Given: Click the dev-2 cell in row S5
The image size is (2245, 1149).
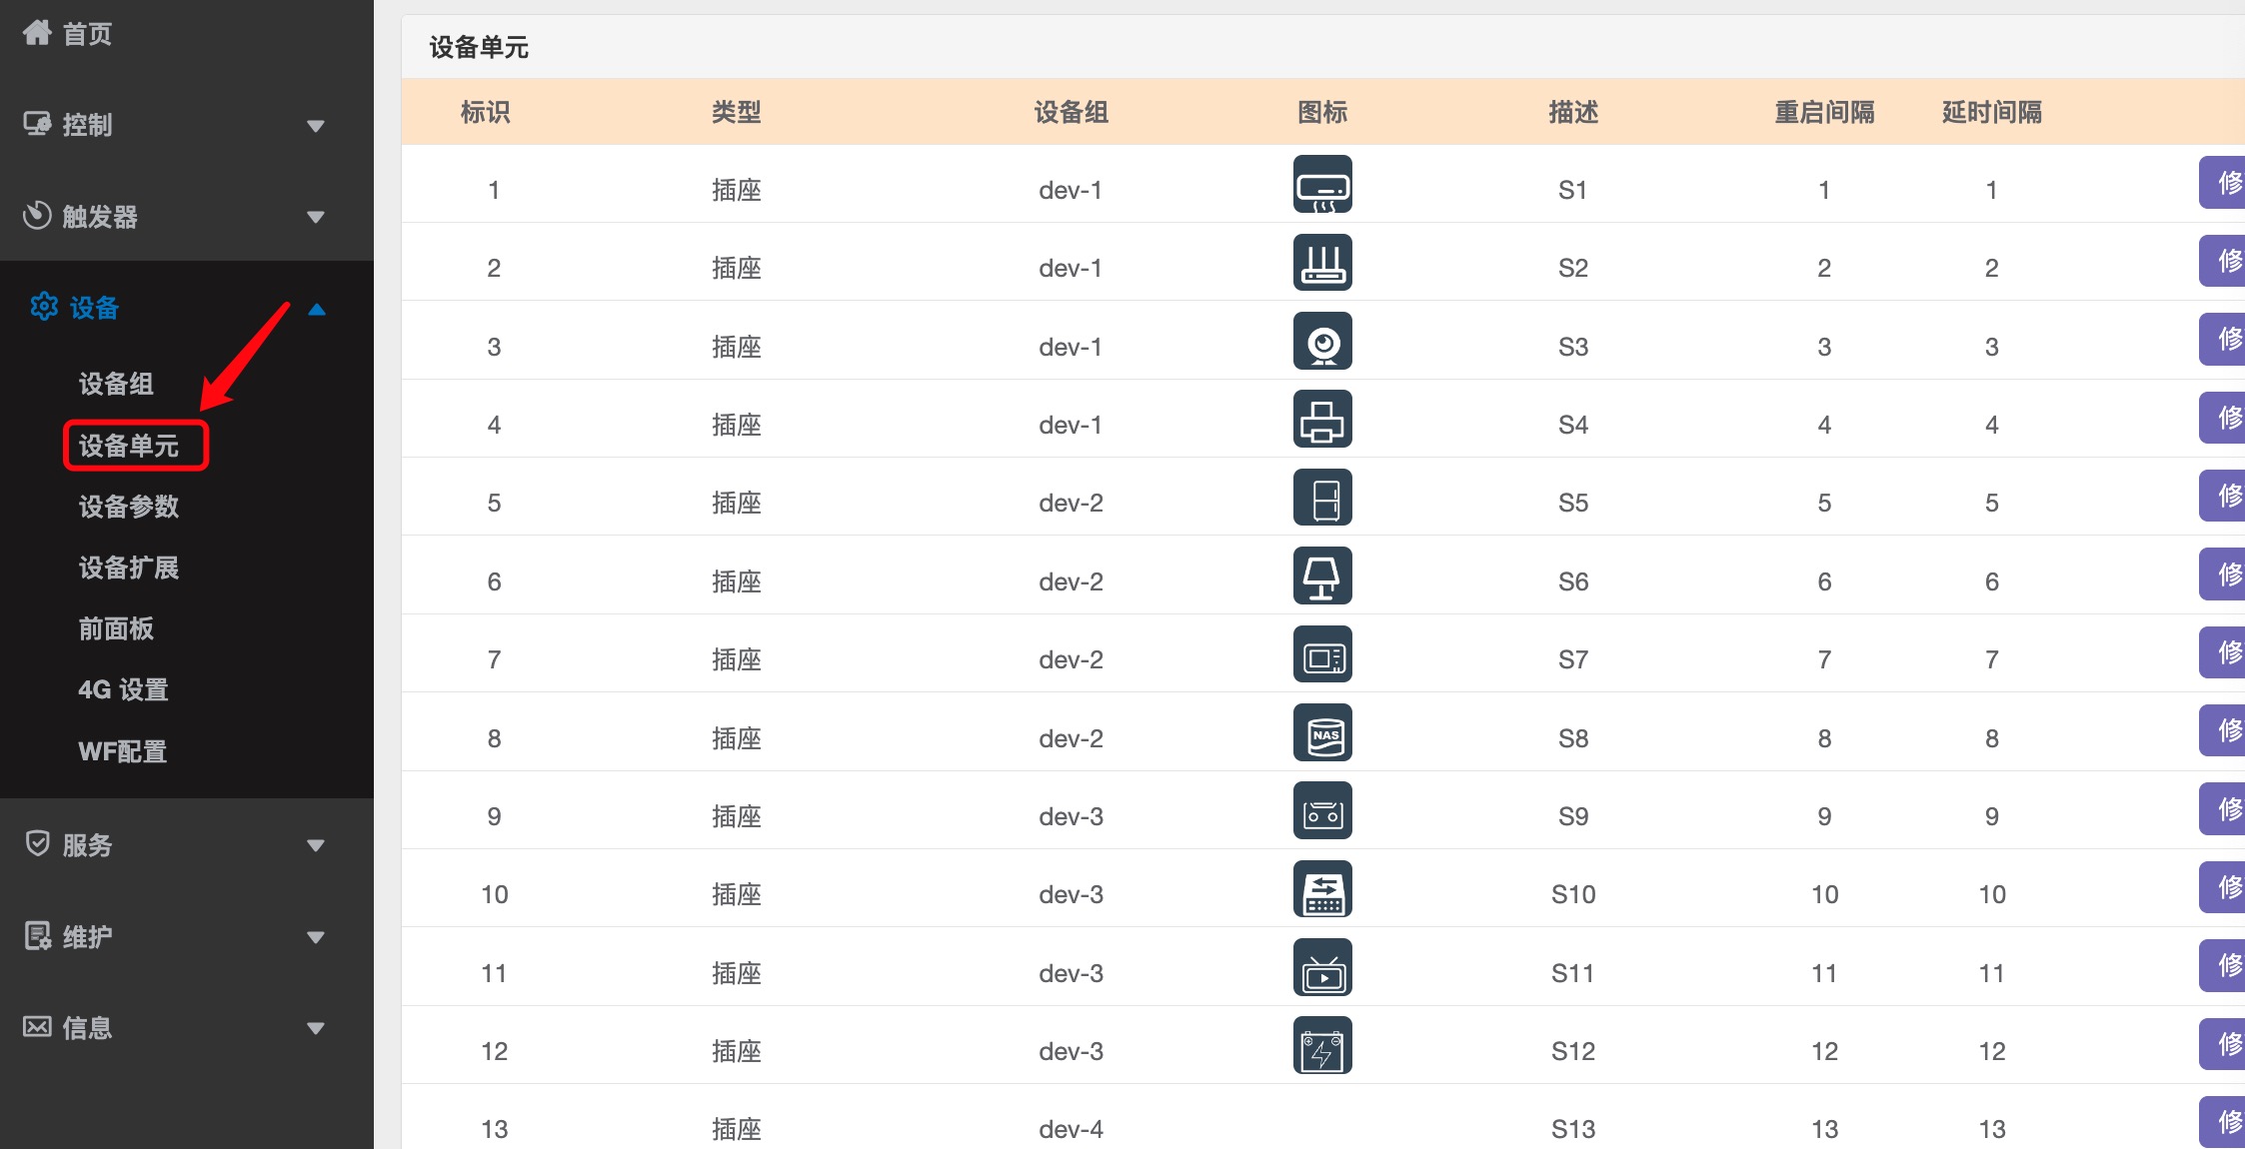Looking at the screenshot, I should pyautogui.click(x=1072, y=503).
